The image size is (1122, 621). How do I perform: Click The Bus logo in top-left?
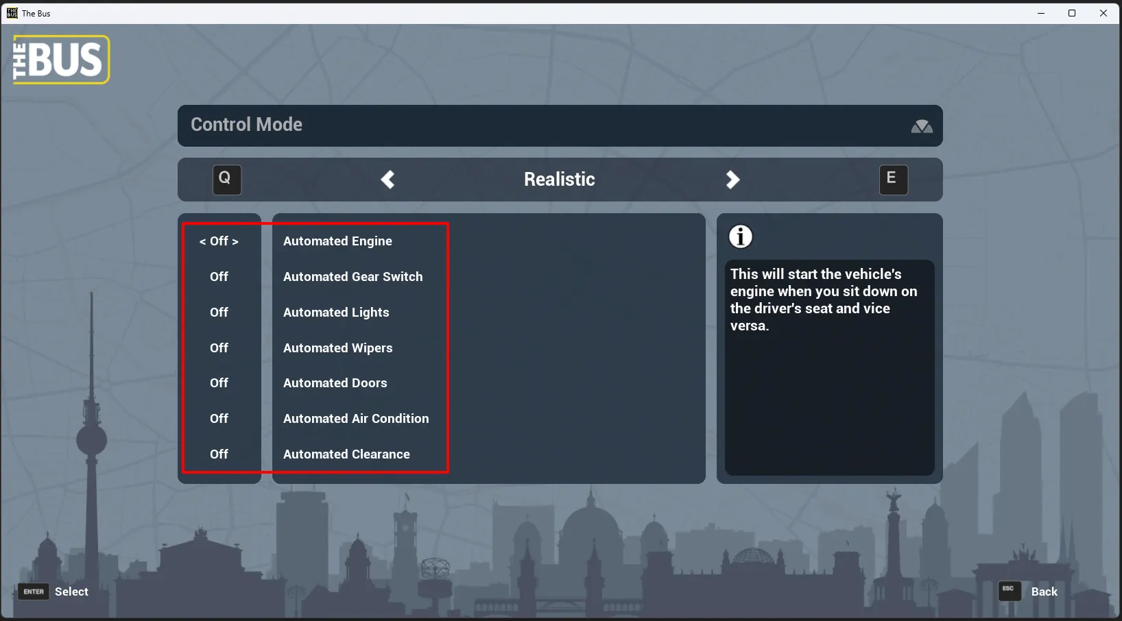(x=61, y=60)
